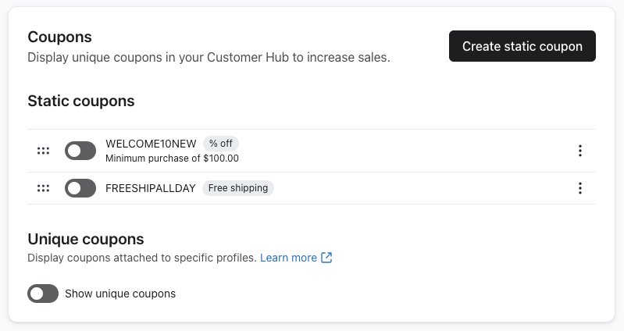Click the external link icon beside Learn more
The height and width of the screenshot is (331, 624).
(x=326, y=258)
